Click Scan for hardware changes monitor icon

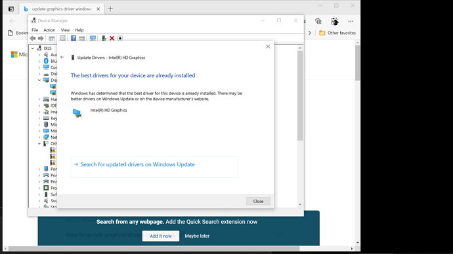(x=93, y=39)
